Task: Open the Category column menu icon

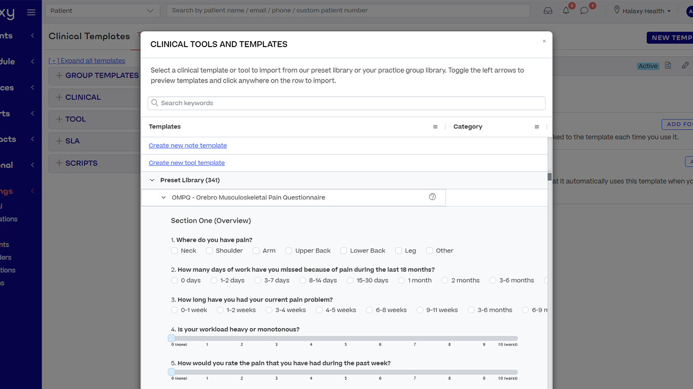Action: 537,127
